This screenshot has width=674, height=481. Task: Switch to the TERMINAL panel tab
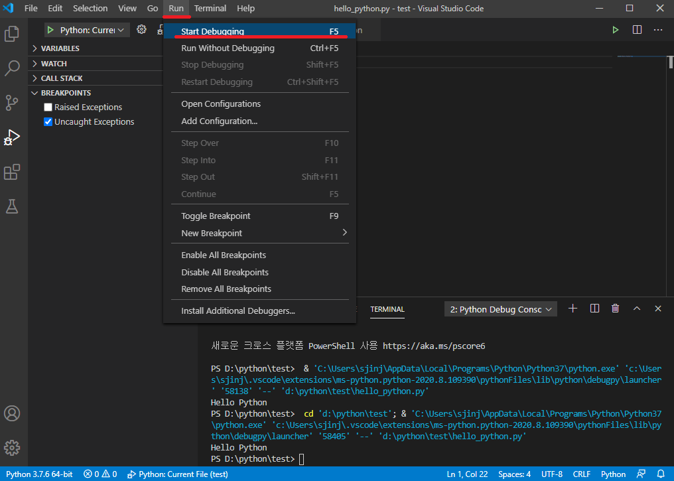[x=387, y=309]
